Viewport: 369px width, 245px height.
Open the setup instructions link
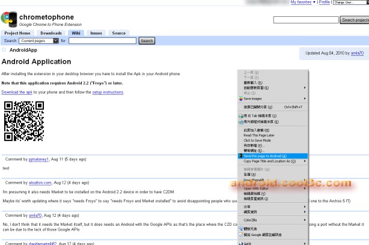pyautogui.click(x=108, y=92)
